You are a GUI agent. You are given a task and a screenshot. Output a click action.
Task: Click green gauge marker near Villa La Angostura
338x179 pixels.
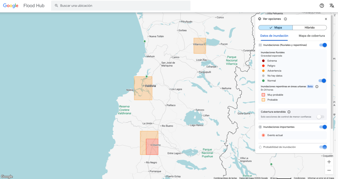point(271,164)
